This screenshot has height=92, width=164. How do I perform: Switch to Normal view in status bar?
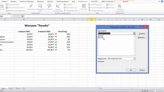[142, 91]
